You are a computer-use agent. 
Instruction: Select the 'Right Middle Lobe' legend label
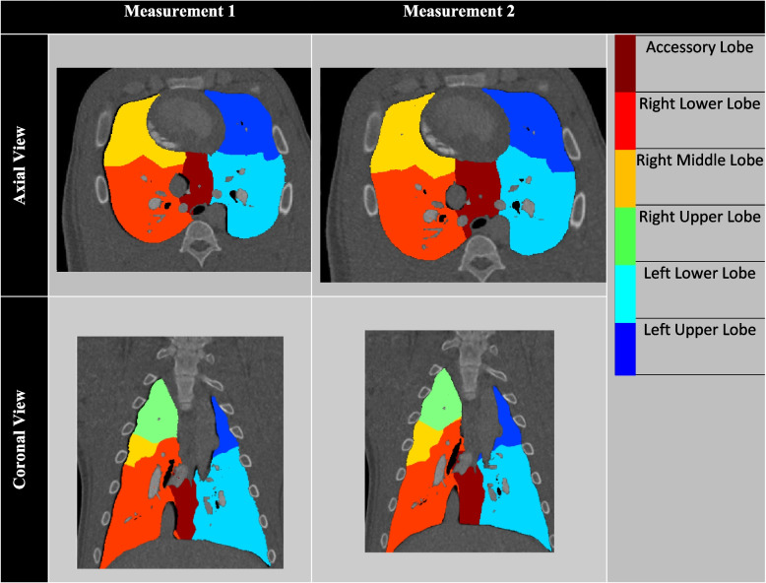pyautogui.click(x=699, y=161)
